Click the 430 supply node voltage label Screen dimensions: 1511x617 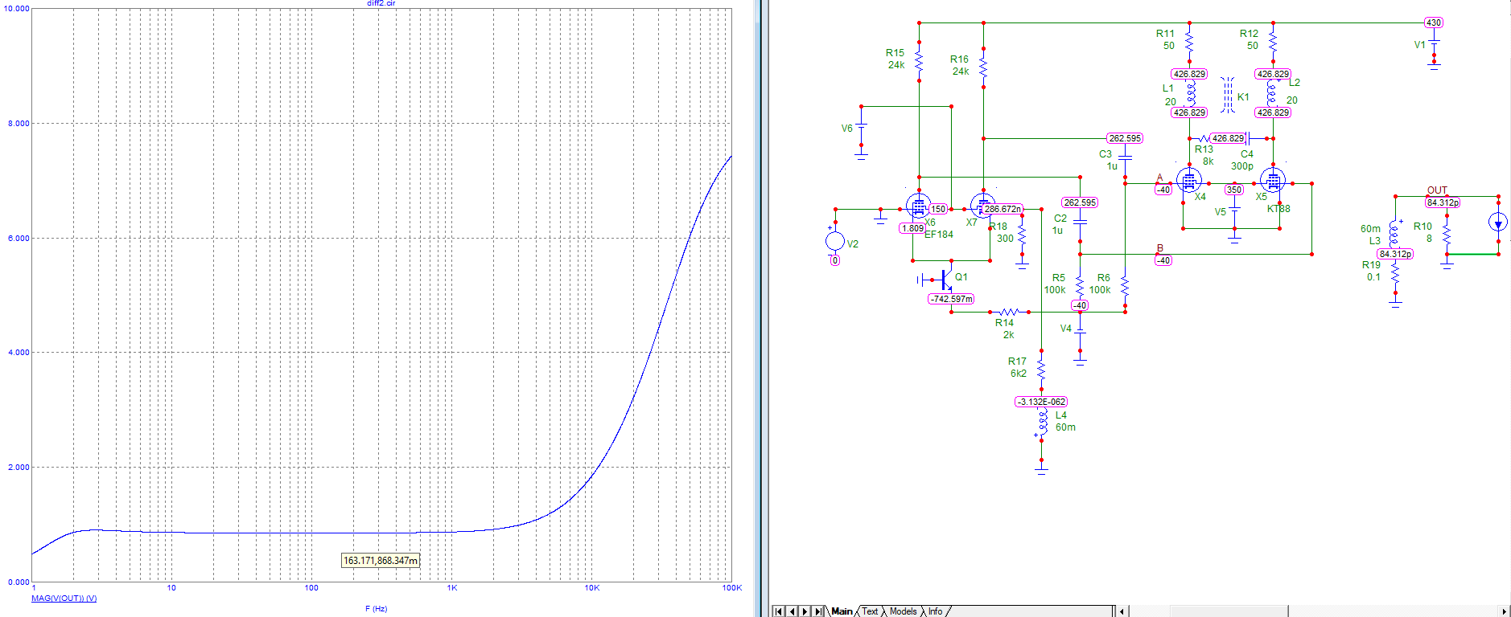[1433, 22]
